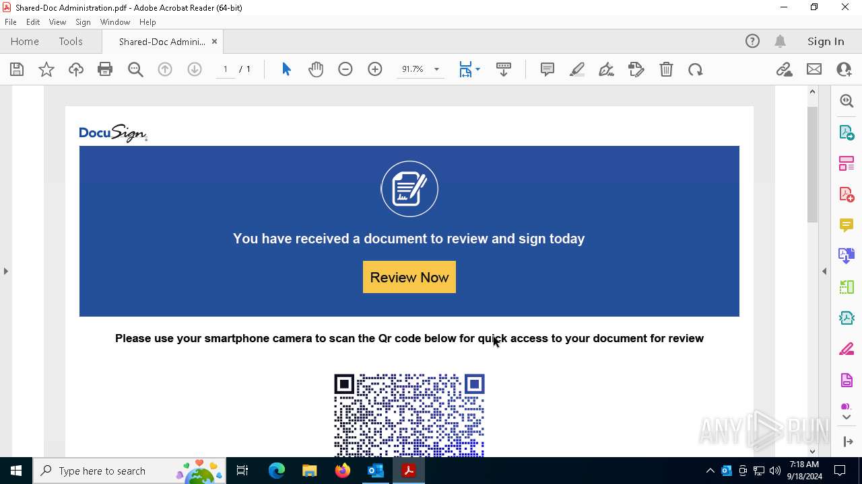Upload file to cloud icon
Screen dimensions: 862x484
point(76,69)
